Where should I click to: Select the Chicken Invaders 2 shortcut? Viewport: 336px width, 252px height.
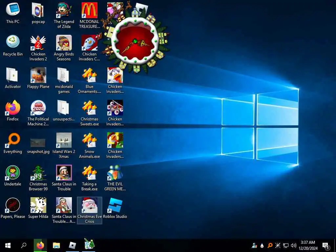pos(38,48)
